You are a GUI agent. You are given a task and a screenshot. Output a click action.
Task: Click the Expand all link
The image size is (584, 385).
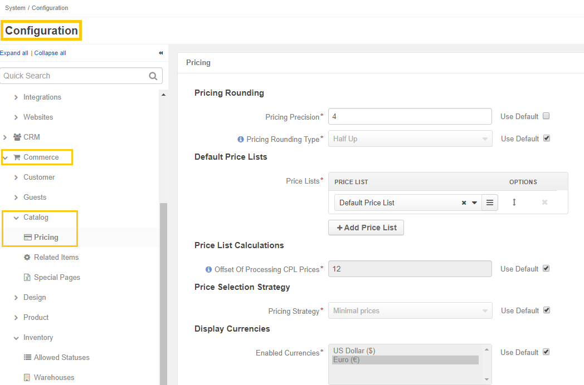(14, 53)
